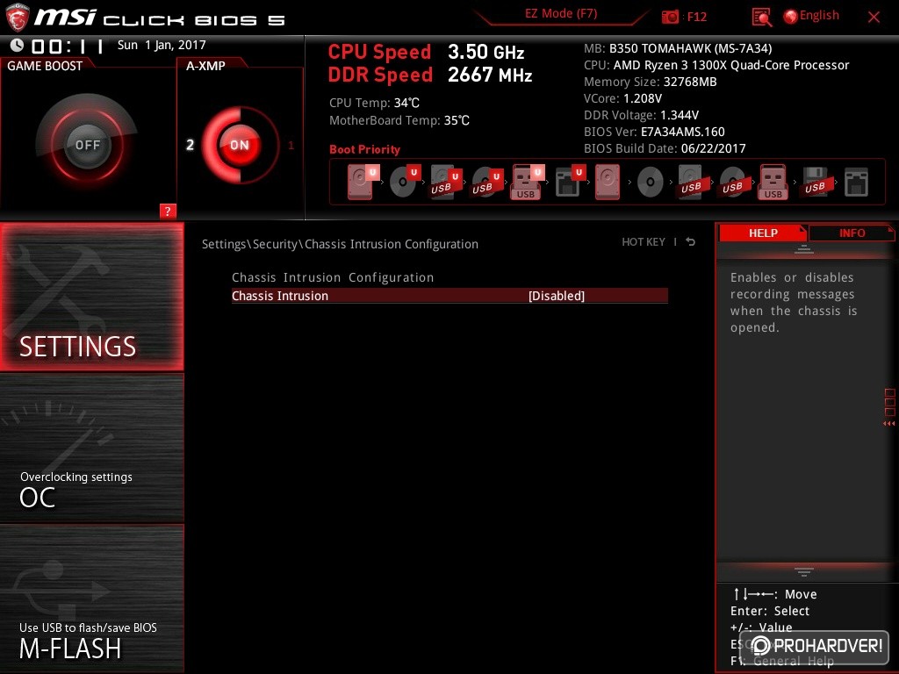The image size is (899, 674).
Task: Click the system time display
Action: [x=68, y=46]
